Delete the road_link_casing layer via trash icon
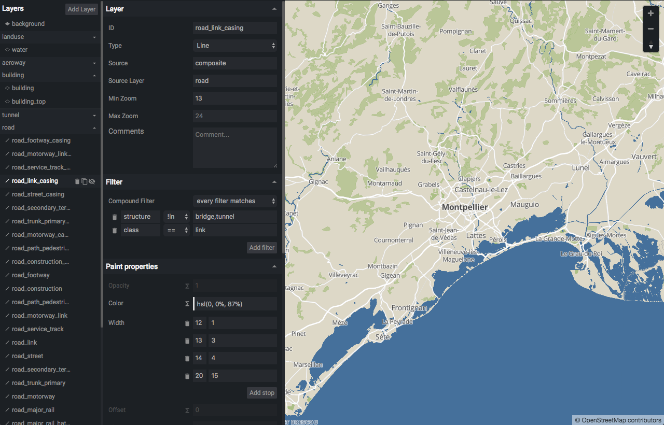 [77, 181]
